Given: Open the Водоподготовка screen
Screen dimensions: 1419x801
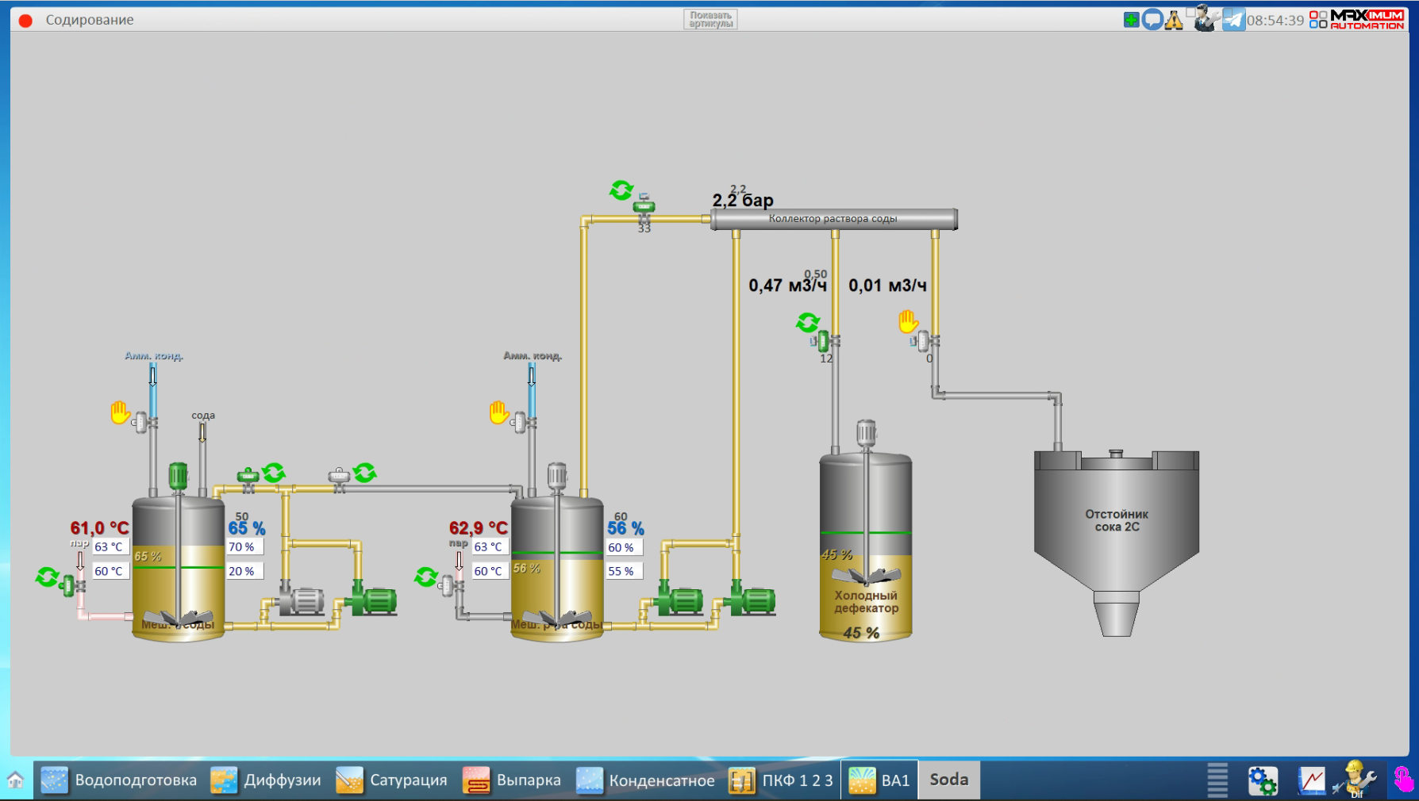Looking at the screenshot, I should (119, 780).
